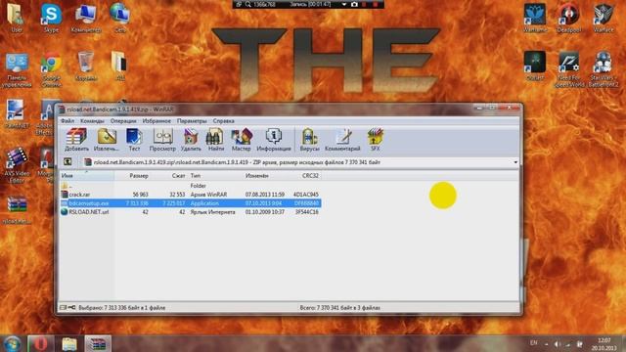Sort by the Тип column header
Viewport: 626px width, 352px height.
pyautogui.click(x=215, y=176)
